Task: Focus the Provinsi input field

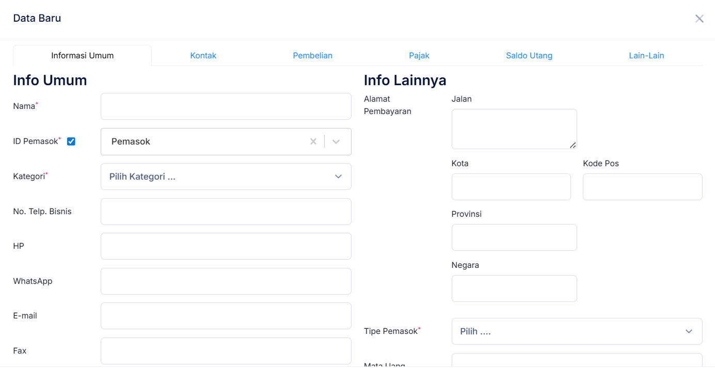Action: click(514, 237)
